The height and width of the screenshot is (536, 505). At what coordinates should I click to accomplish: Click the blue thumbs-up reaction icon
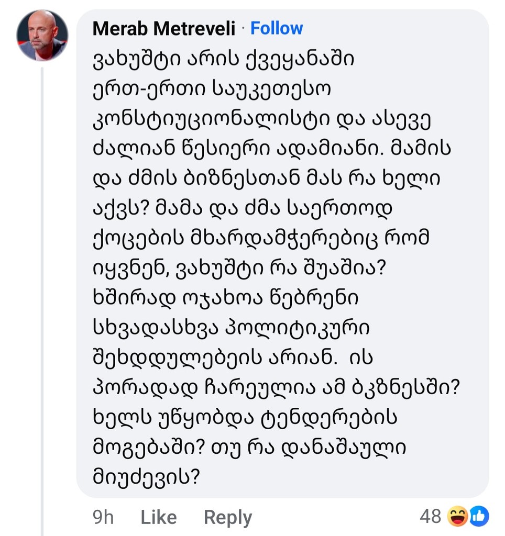pos(479,516)
